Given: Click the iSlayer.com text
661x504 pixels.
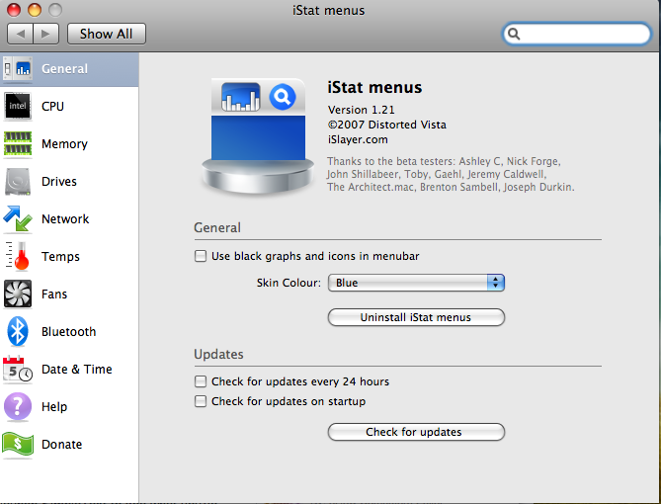Looking at the screenshot, I should 358,139.
